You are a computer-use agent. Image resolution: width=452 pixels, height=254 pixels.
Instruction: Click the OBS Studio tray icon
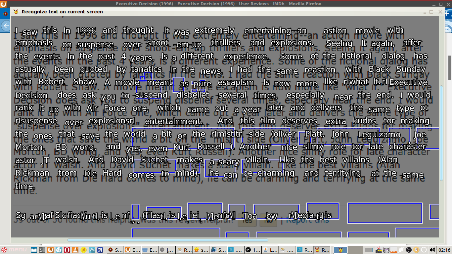click(409, 250)
